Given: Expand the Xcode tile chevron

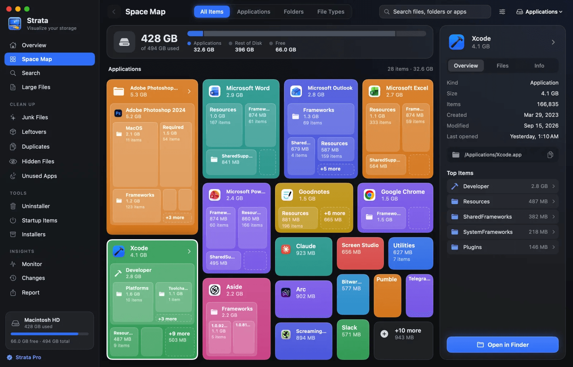Looking at the screenshot, I should click(x=189, y=251).
